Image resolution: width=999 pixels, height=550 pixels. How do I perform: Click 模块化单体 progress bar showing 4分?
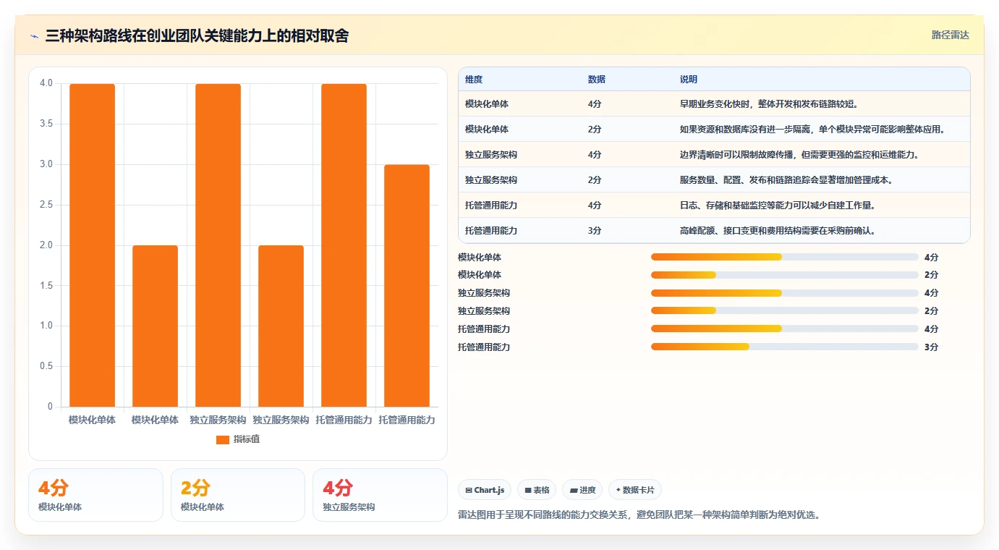coord(785,257)
